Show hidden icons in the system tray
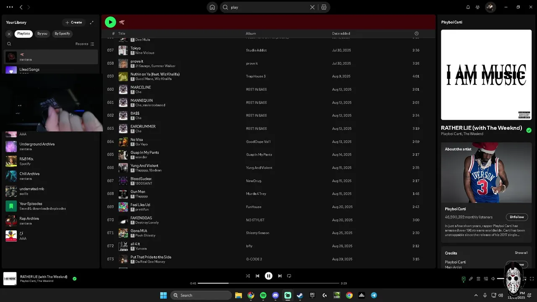 [x=476, y=295]
